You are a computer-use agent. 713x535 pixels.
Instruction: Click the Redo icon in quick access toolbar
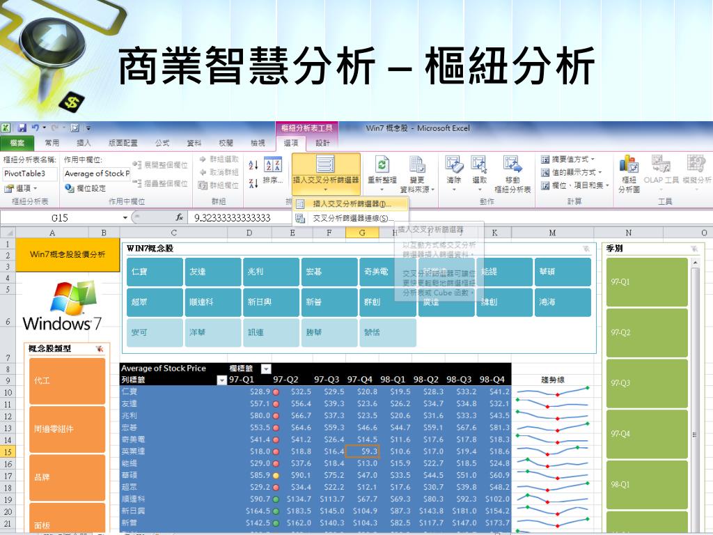(x=55, y=128)
